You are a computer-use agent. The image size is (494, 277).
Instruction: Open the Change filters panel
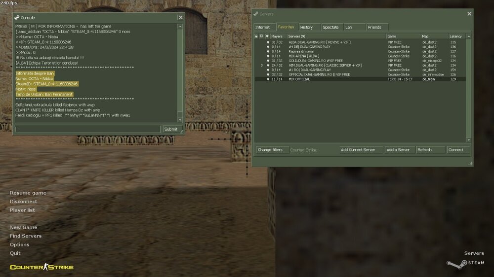(x=270, y=150)
